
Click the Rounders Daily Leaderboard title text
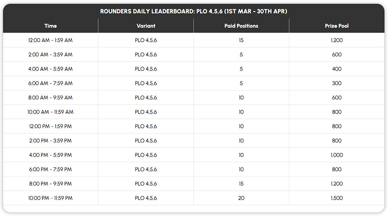click(x=194, y=11)
